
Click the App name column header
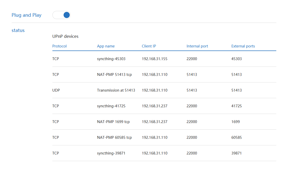[x=106, y=46]
